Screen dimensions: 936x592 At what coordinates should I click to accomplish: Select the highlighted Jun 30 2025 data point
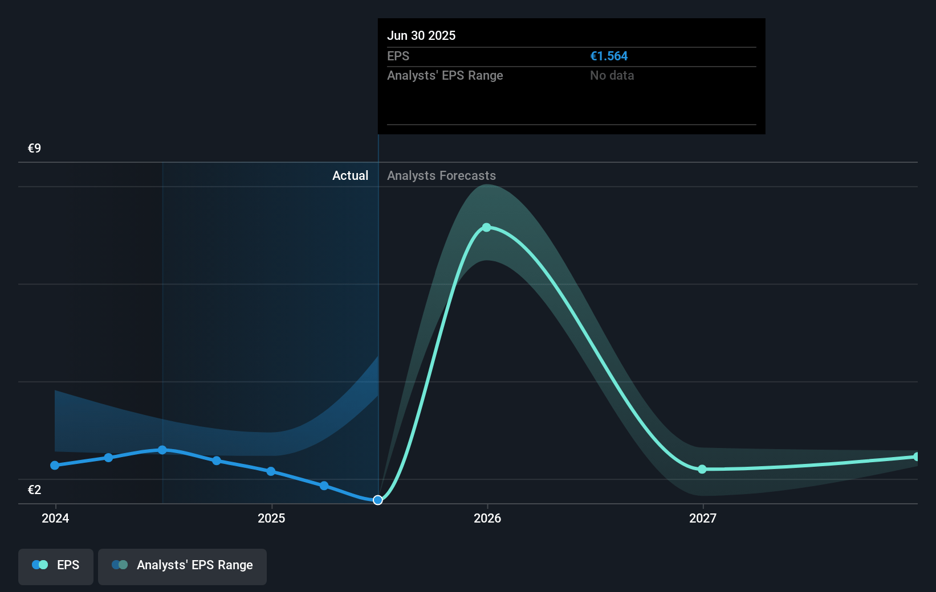pos(378,500)
